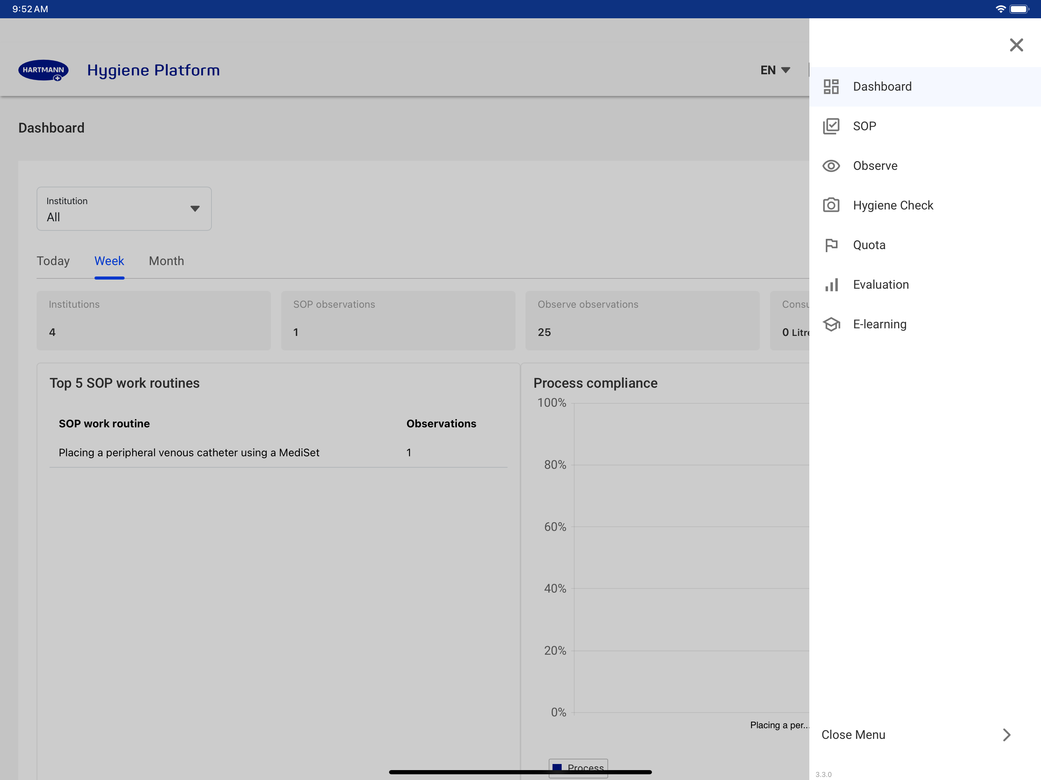The width and height of the screenshot is (1041, 780).
Task: Open the E-learning menu item
Action: 925,324
